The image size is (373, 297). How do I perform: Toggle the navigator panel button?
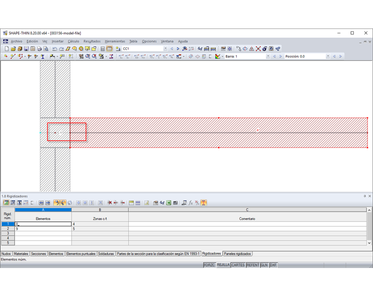pyautogui.click(x=103, y=49)
